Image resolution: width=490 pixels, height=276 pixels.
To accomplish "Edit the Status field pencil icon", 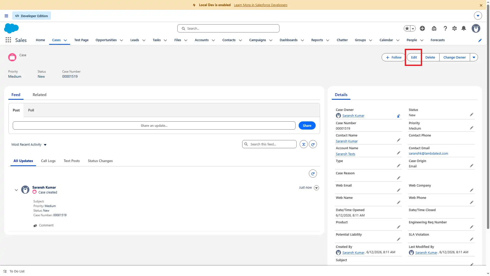I will coord(472,114).
